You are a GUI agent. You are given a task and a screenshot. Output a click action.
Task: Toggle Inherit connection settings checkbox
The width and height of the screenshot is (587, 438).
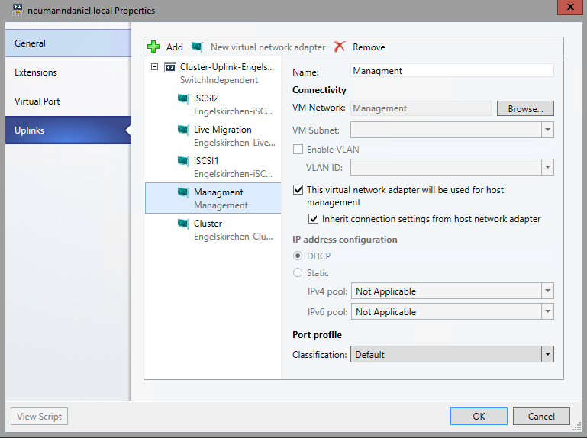(314, 219)
